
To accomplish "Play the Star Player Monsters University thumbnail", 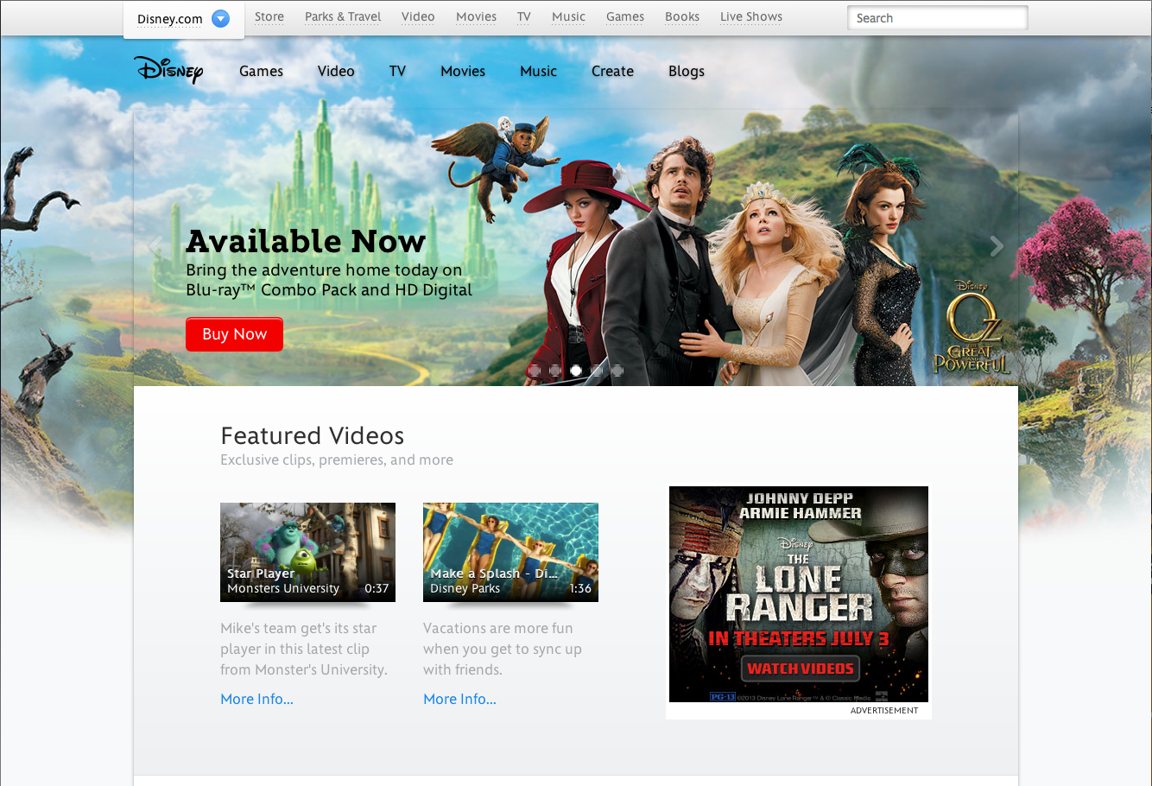I will [x=307, y=552].
